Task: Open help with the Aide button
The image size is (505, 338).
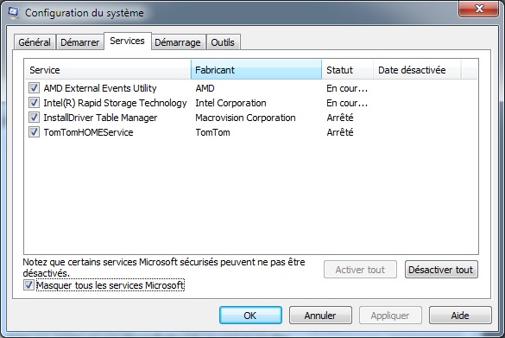Action: click(460, 316)
